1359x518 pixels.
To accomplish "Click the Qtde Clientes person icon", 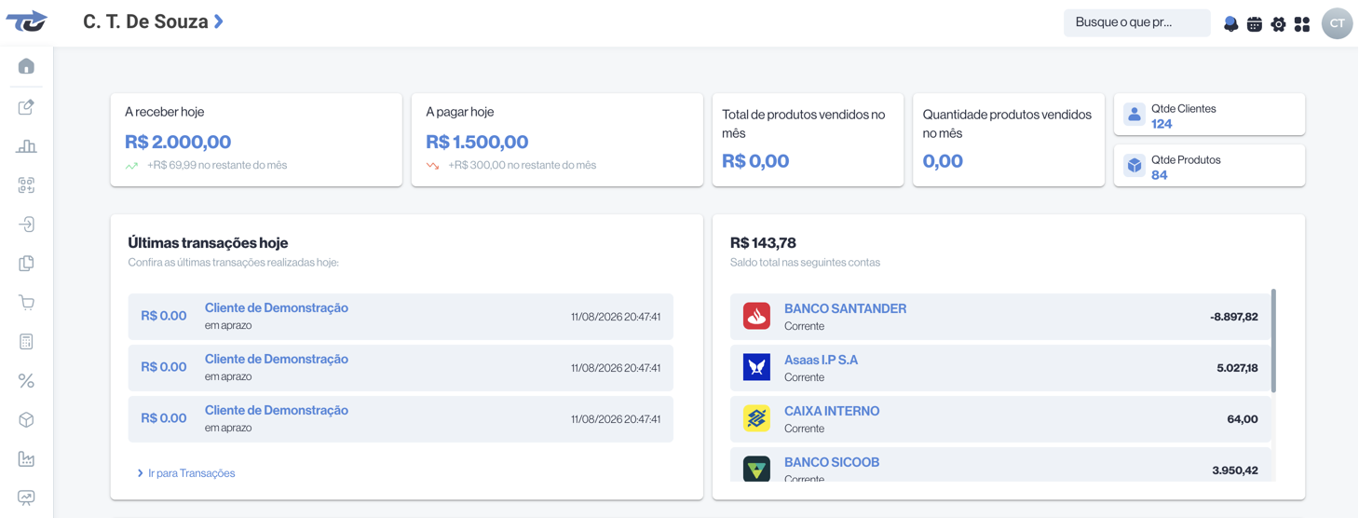I will point(1134,115).
